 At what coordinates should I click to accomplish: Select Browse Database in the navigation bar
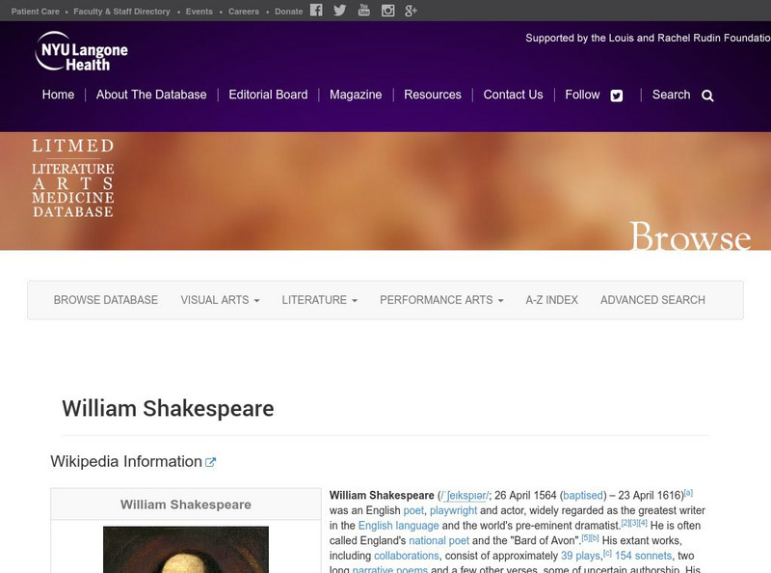pos(105,300)
